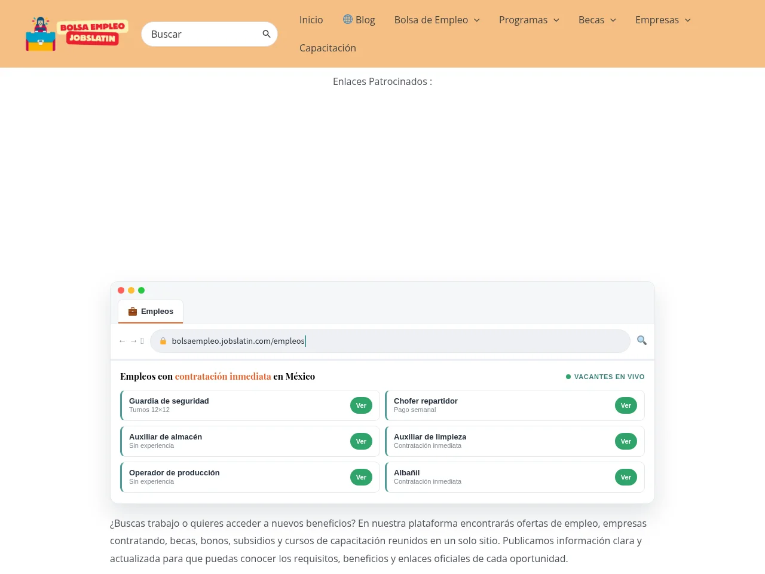Screen dimensions: 765x574
Task: Click the Auxiliar de almacén job title
Action: click(x=166, y=437)
